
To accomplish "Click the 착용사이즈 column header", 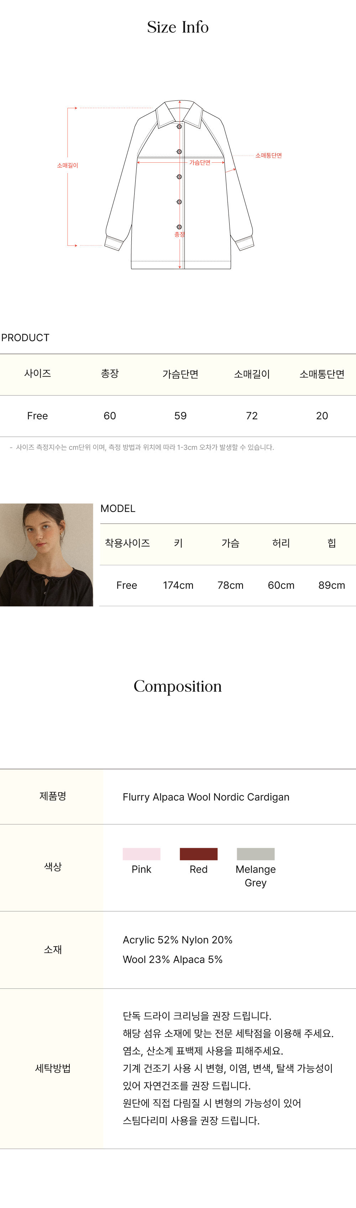I will (127, 543).
